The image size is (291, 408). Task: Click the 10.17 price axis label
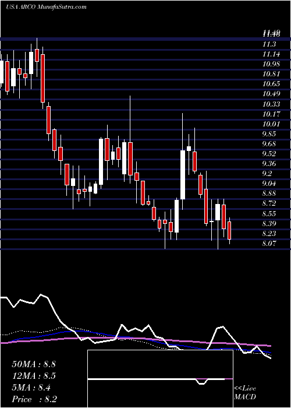coord(271,114)
